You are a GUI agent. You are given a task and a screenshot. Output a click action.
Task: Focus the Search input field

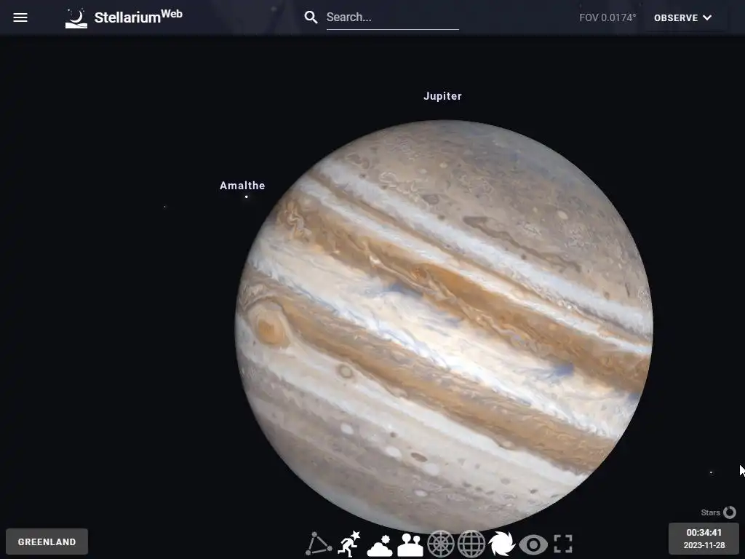pos(392,17)
